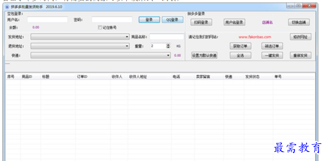
Task: Increase weight with the spinner up arrow
Action: pos(168,45)
